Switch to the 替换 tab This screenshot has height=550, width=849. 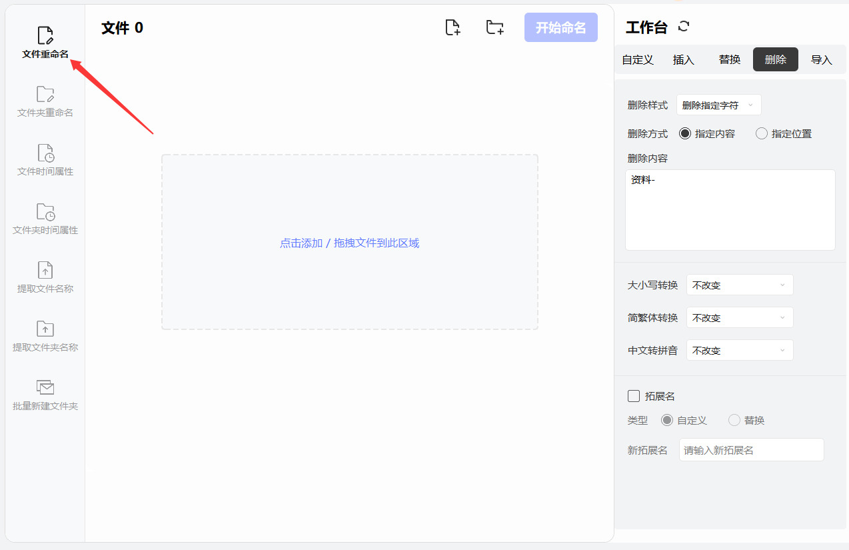tap(730, 59)
